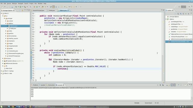193x108 pixels.
Task: Open the File menu
Action: click(x=2, y=4)
